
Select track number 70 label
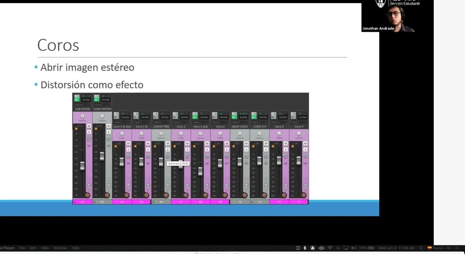(240, 202)
